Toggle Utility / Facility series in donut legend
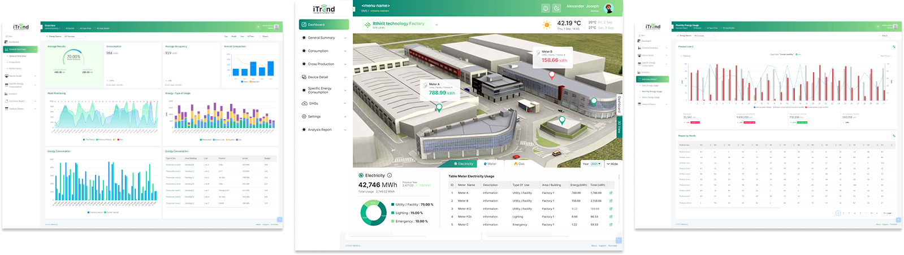 point(413,205)
